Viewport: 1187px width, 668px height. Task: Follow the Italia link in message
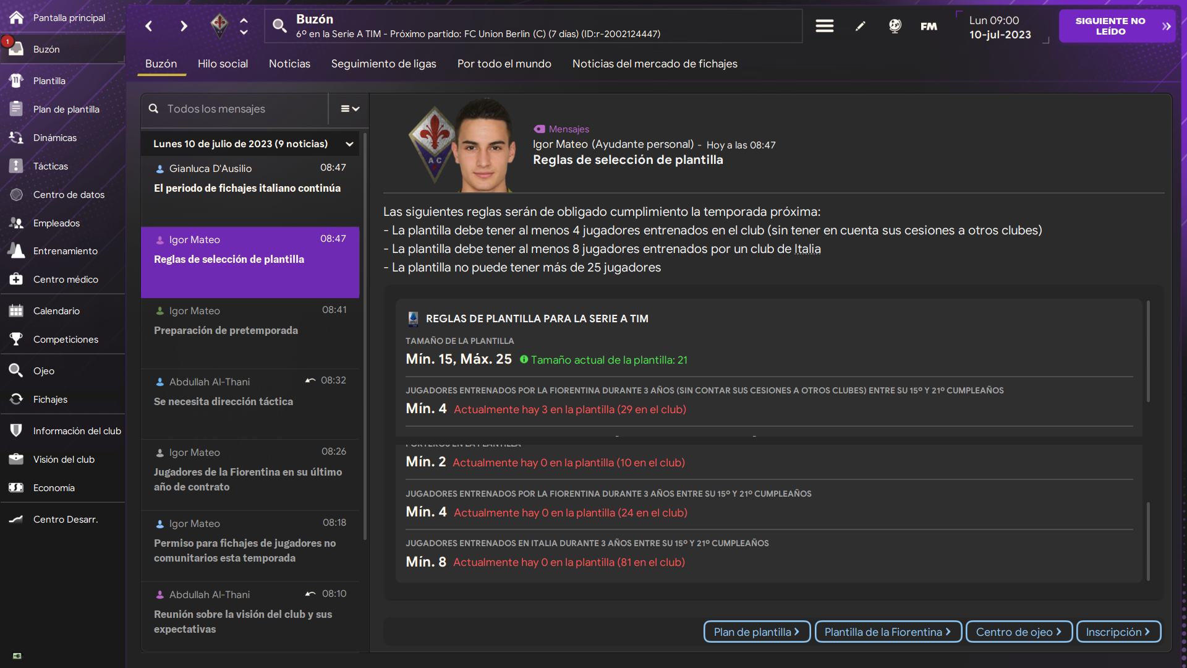coord(807,249)
